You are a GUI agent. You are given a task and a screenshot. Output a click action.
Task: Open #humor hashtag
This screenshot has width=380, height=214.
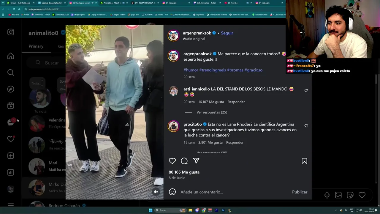[191, 70]
